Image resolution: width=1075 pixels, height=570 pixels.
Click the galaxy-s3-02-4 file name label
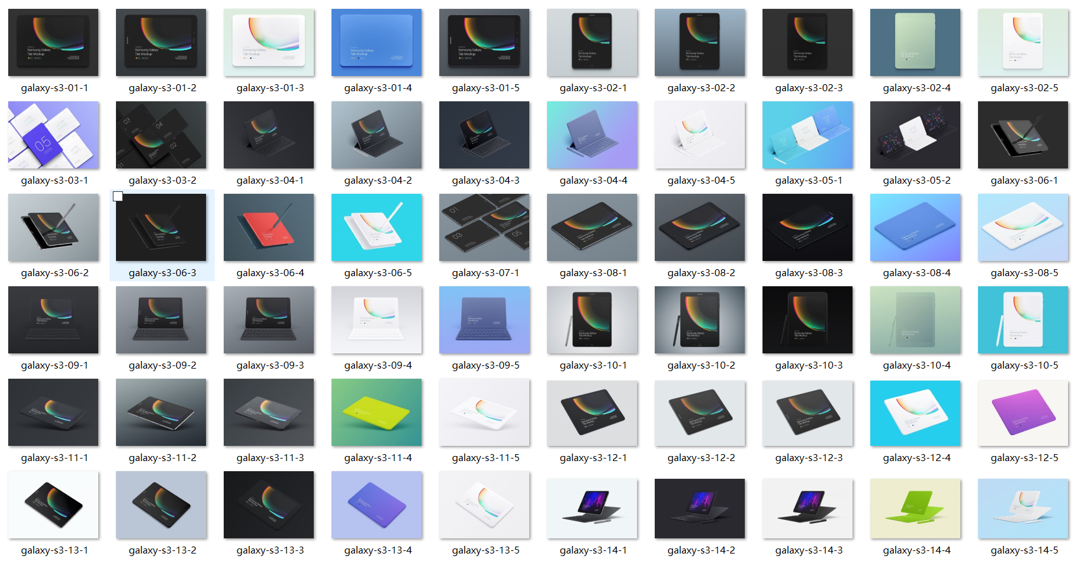click(x=917, y=88)
